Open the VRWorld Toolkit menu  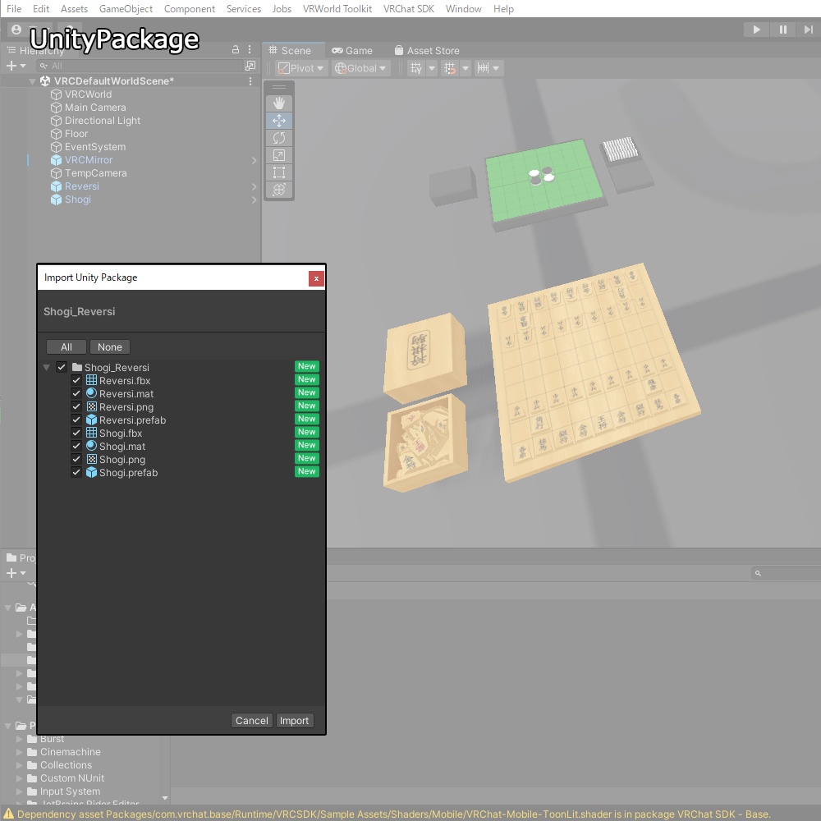(337, 9)
